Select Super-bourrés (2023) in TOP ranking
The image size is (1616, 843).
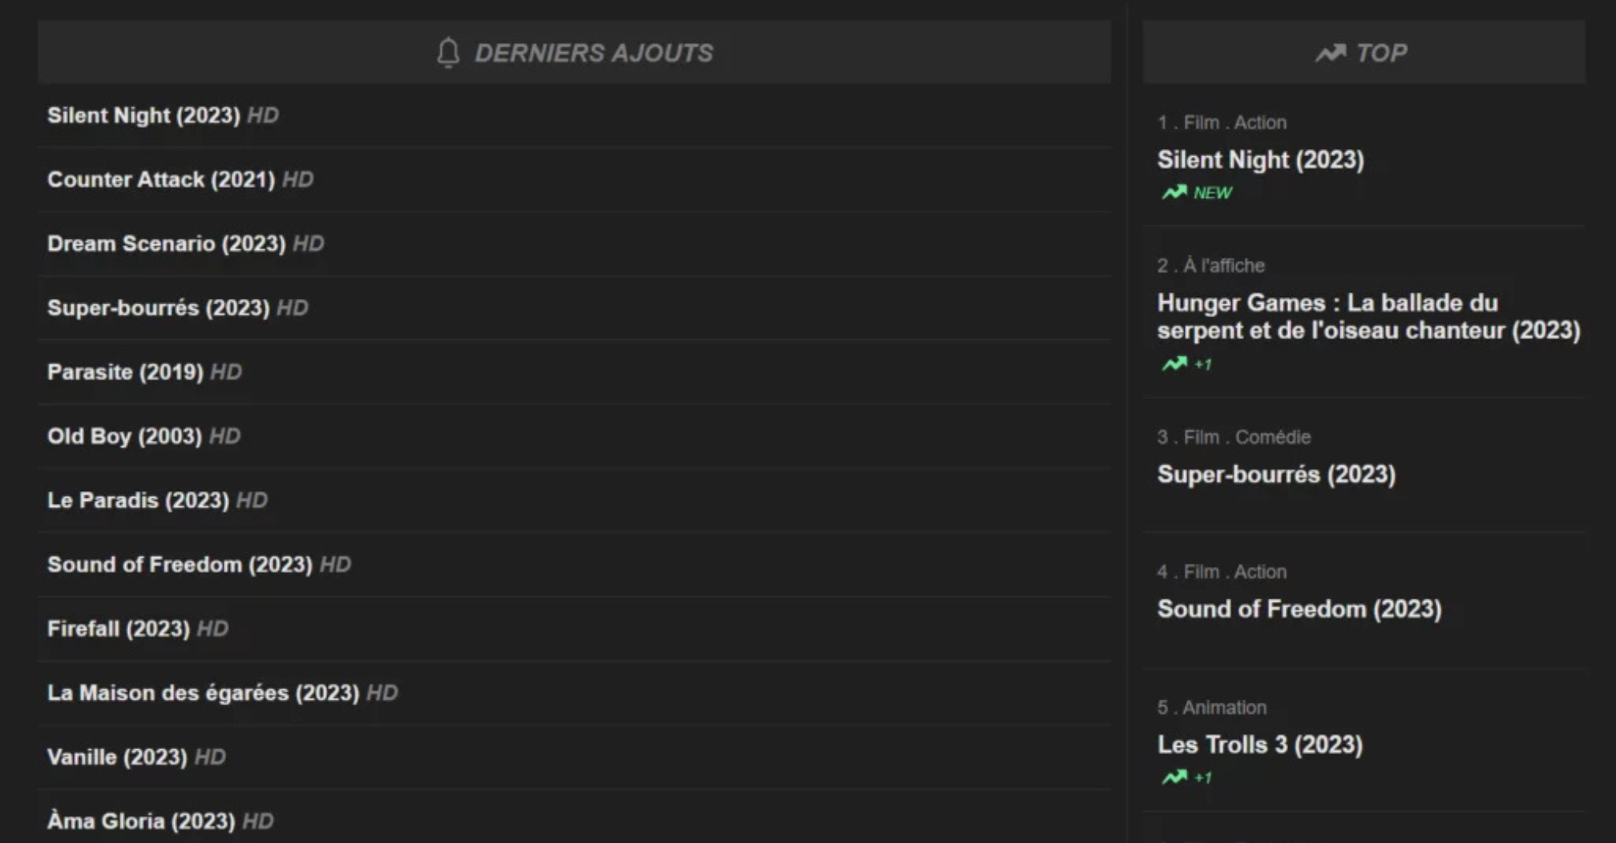click(1276, 474)
